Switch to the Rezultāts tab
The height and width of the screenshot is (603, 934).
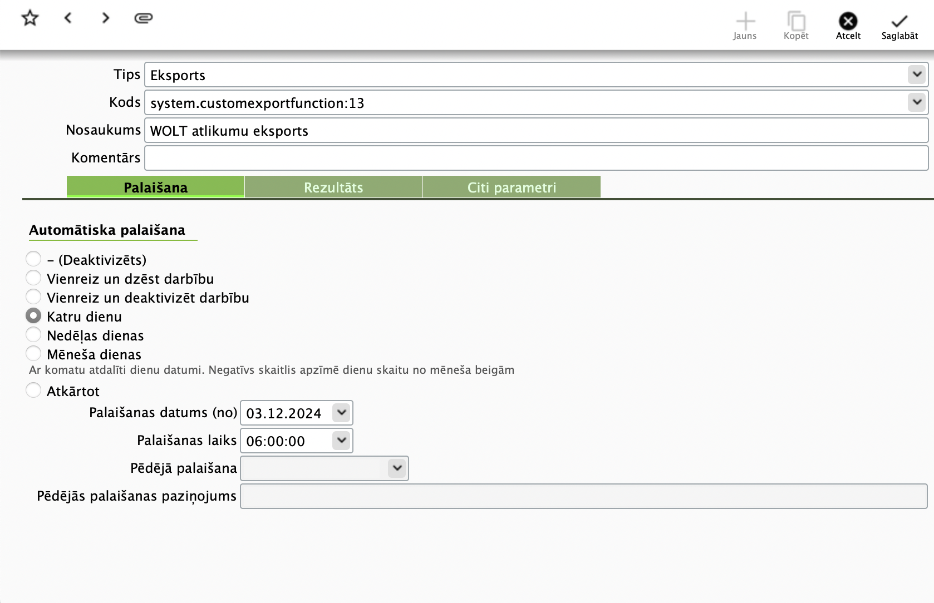pyautogui.click(x=333, y=187)
